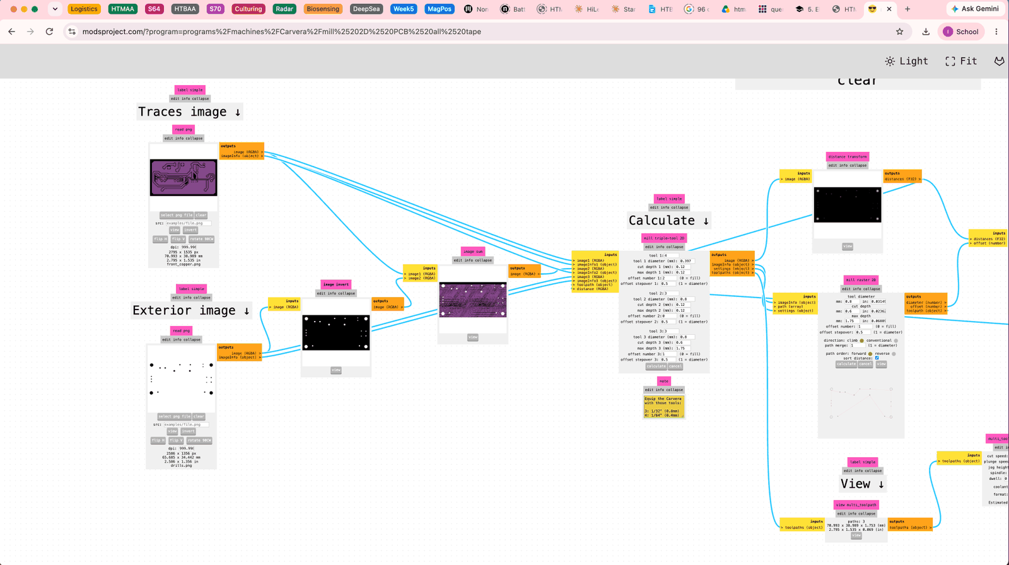
Task: Switch to the Google '96' tab
Action: click(x=697, y=9)
